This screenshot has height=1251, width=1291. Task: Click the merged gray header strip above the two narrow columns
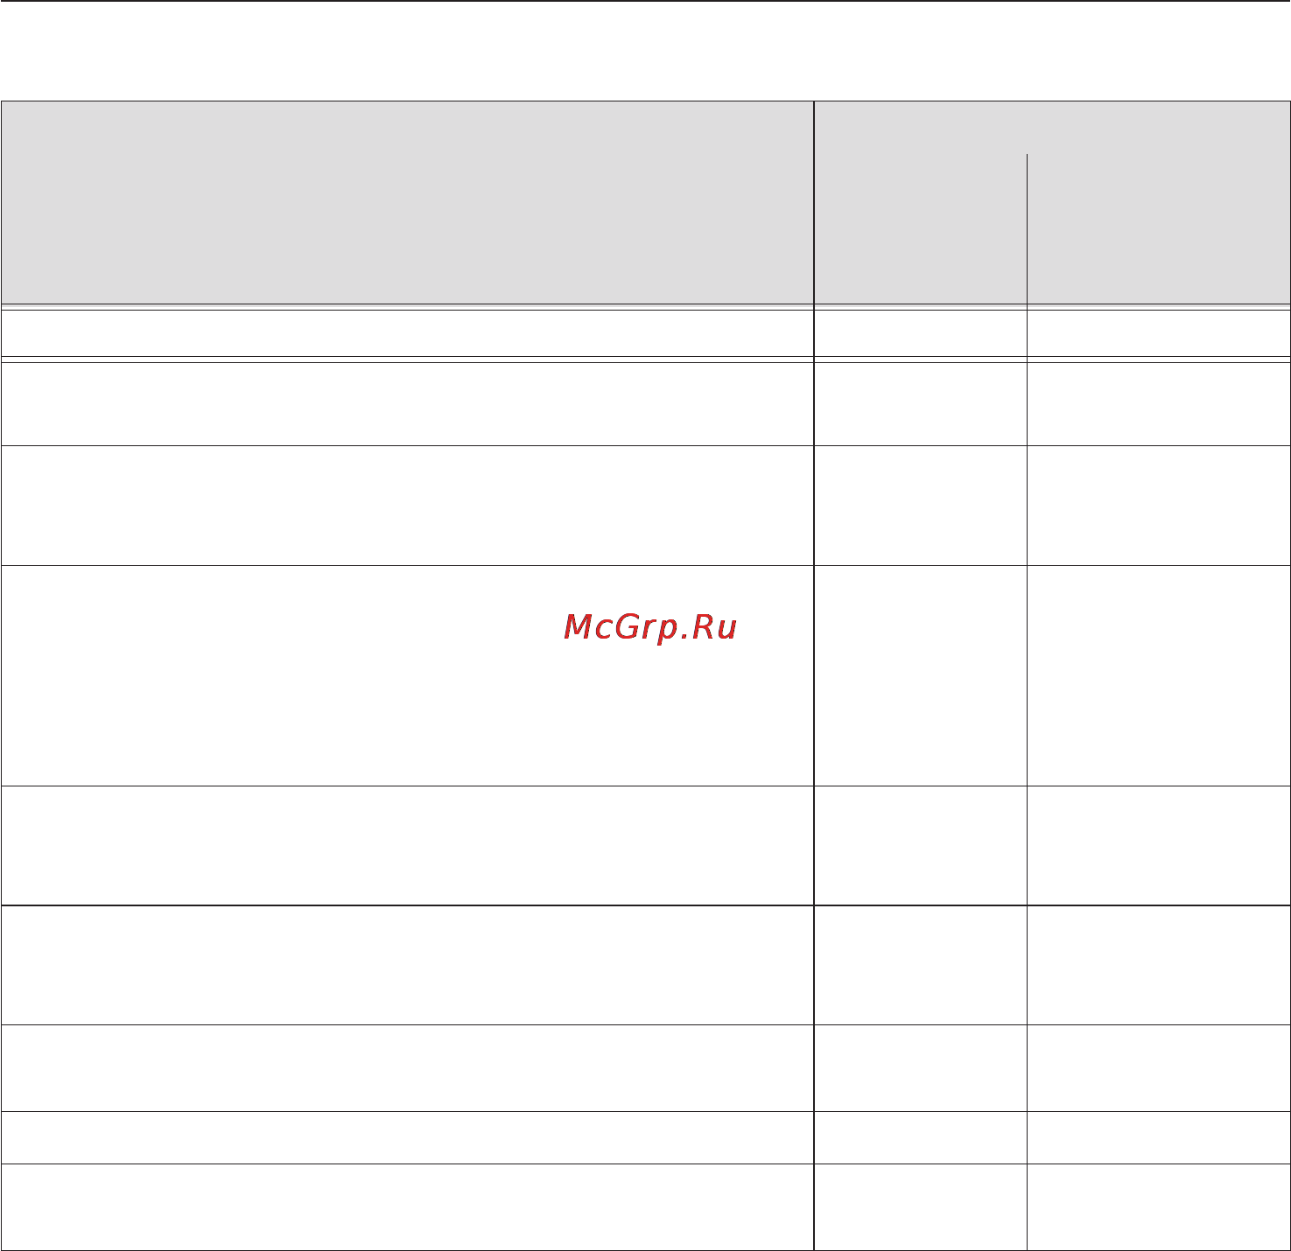pos(1052,128)
